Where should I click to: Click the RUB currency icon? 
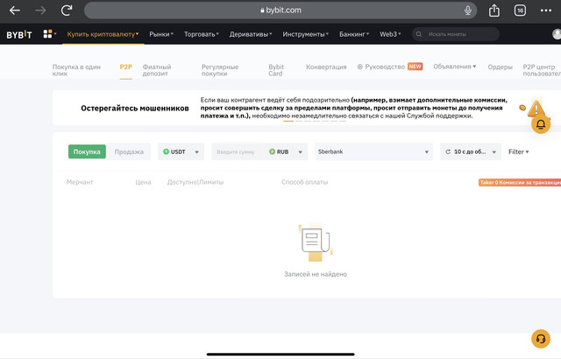click(272, 151)
